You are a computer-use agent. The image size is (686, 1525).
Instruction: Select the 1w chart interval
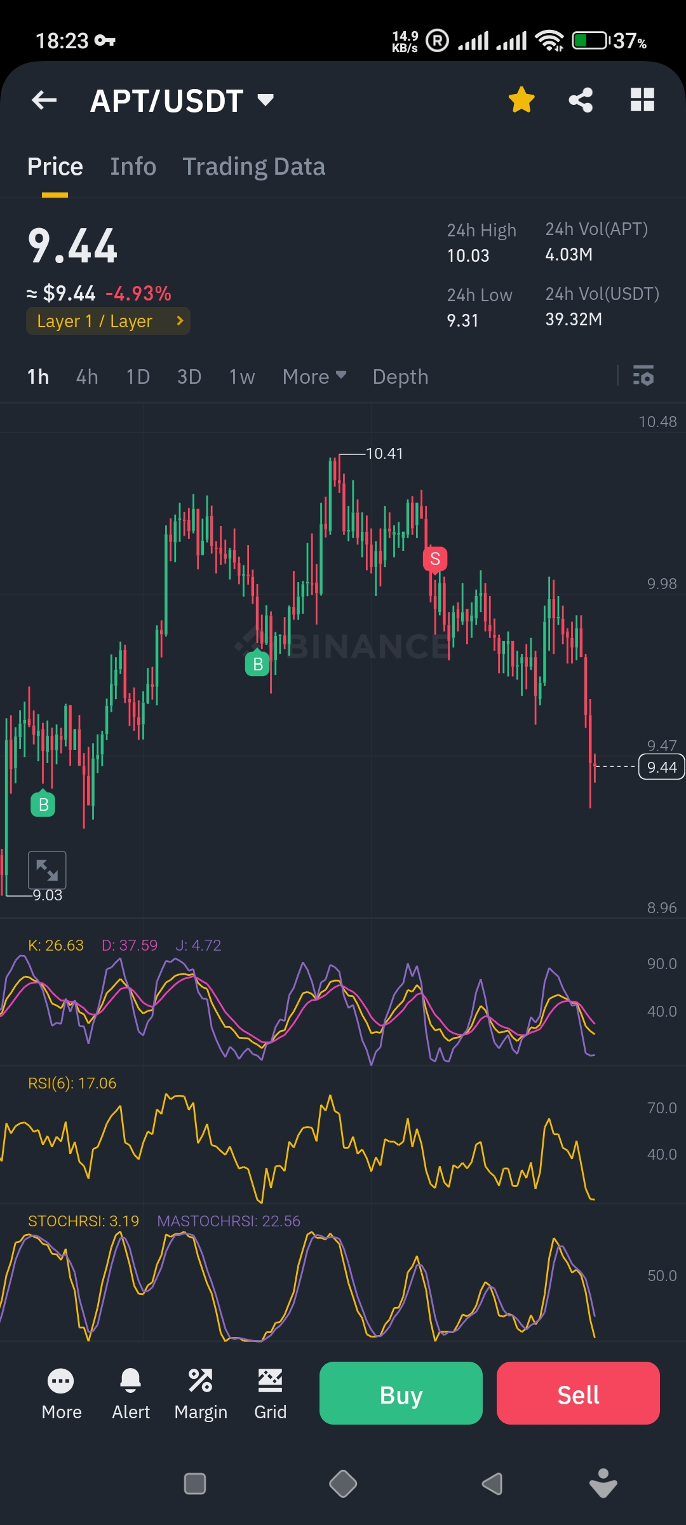click(242, 377)
